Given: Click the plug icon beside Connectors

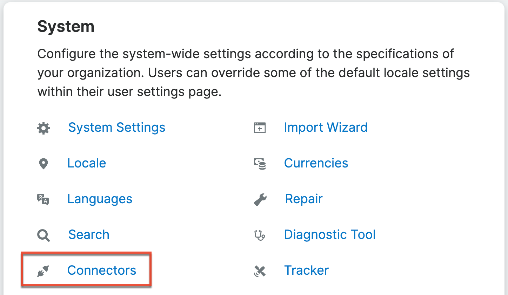Looking at the screenshot, I should (x=43, y=271).
